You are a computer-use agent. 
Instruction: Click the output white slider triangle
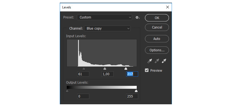point(136,91)
